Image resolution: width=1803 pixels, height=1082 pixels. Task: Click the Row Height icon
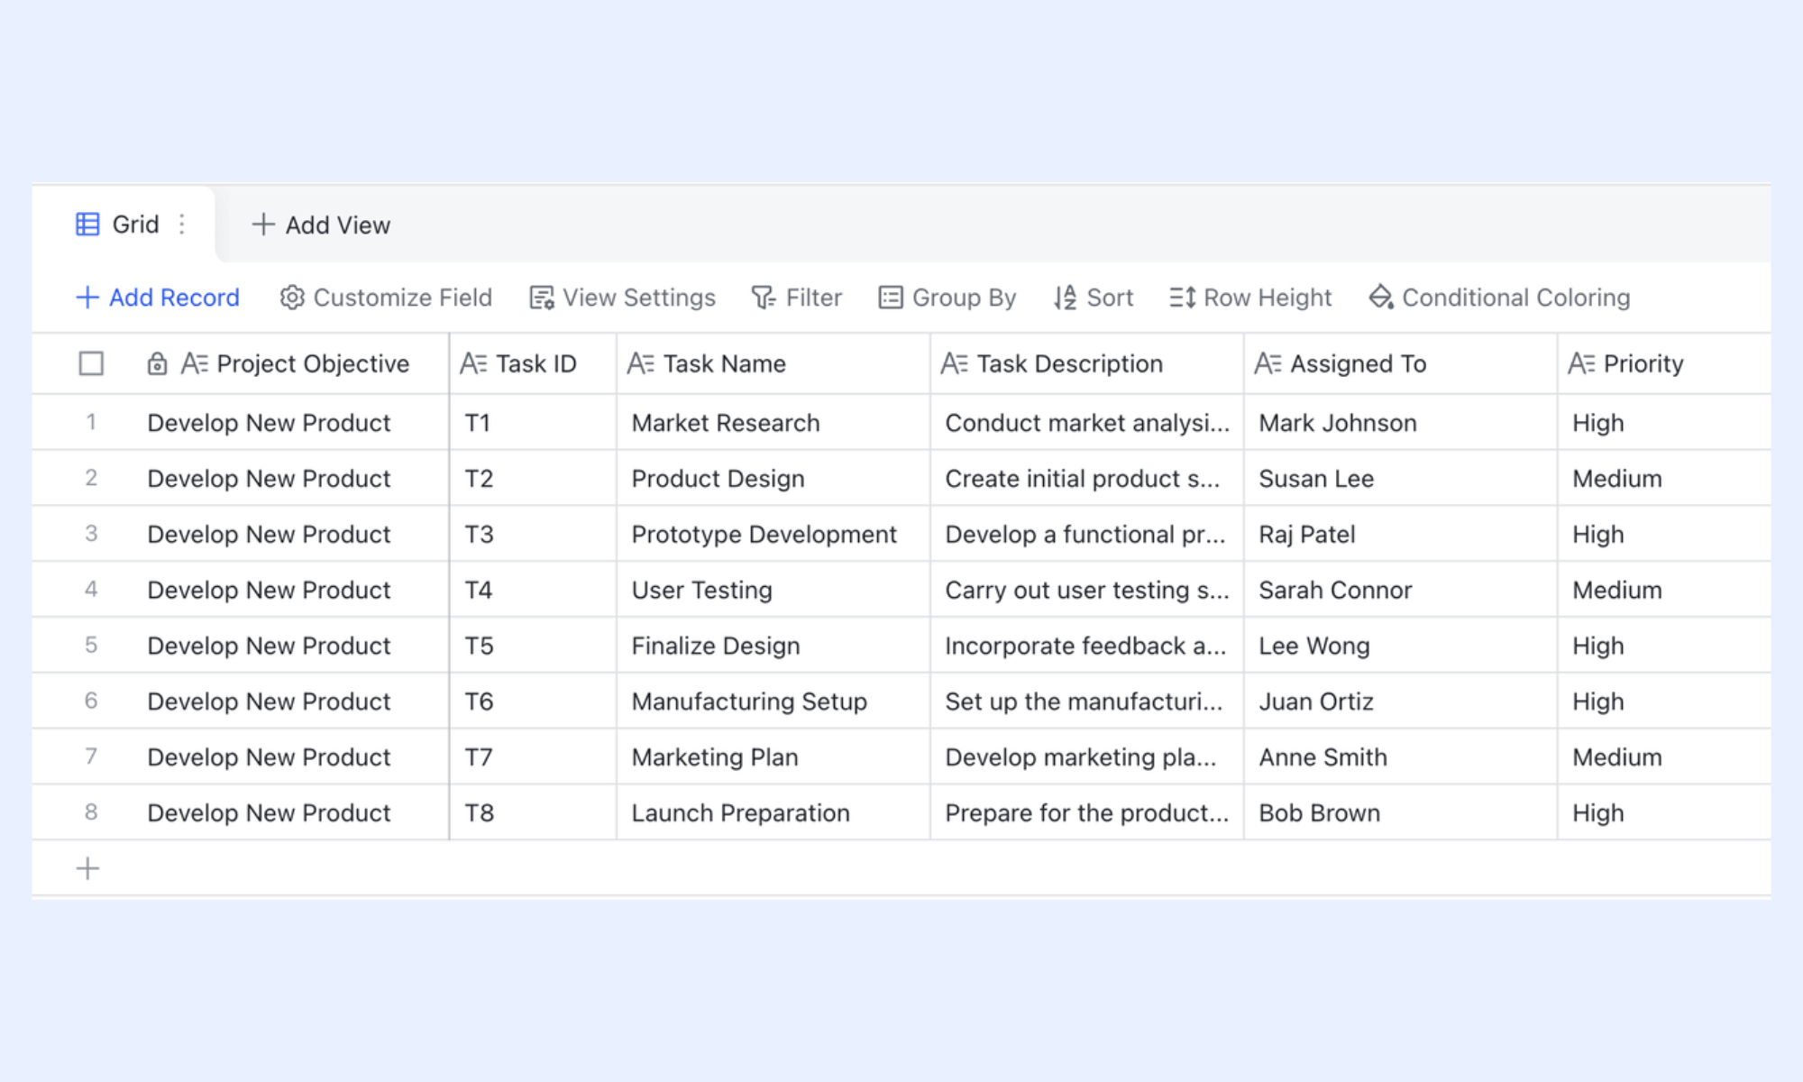pyautogui.click(x=1183, y=298)
